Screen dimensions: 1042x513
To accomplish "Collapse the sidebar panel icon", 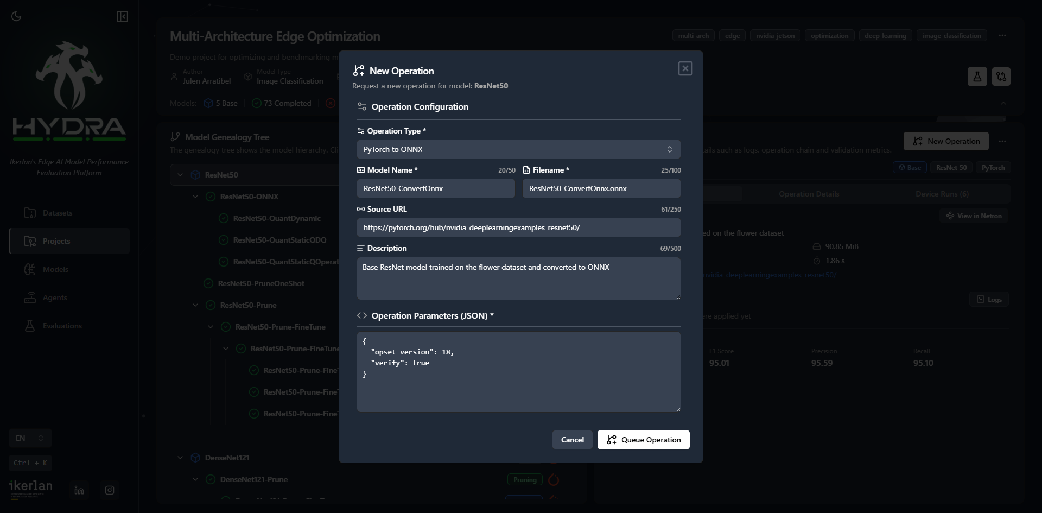I will click(122, 16).
